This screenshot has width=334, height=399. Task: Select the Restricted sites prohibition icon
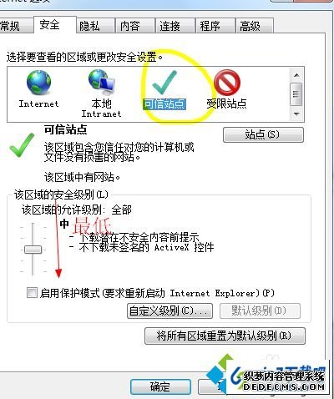(x=227, y=83)
